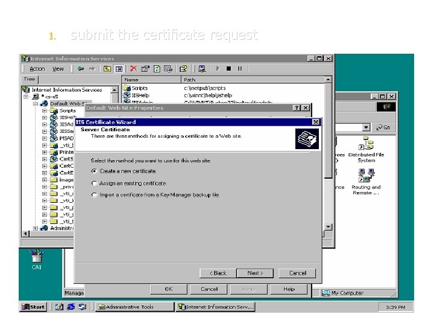This screenshot has height=326, width=434.
Task: Expand the IISHelp node in the tree
Action: click(x=44, y=118)
